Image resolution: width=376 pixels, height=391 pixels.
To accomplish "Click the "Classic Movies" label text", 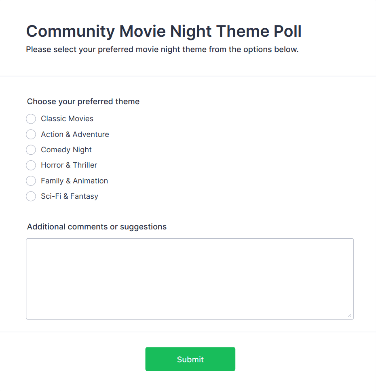I will tap(67, 119).
